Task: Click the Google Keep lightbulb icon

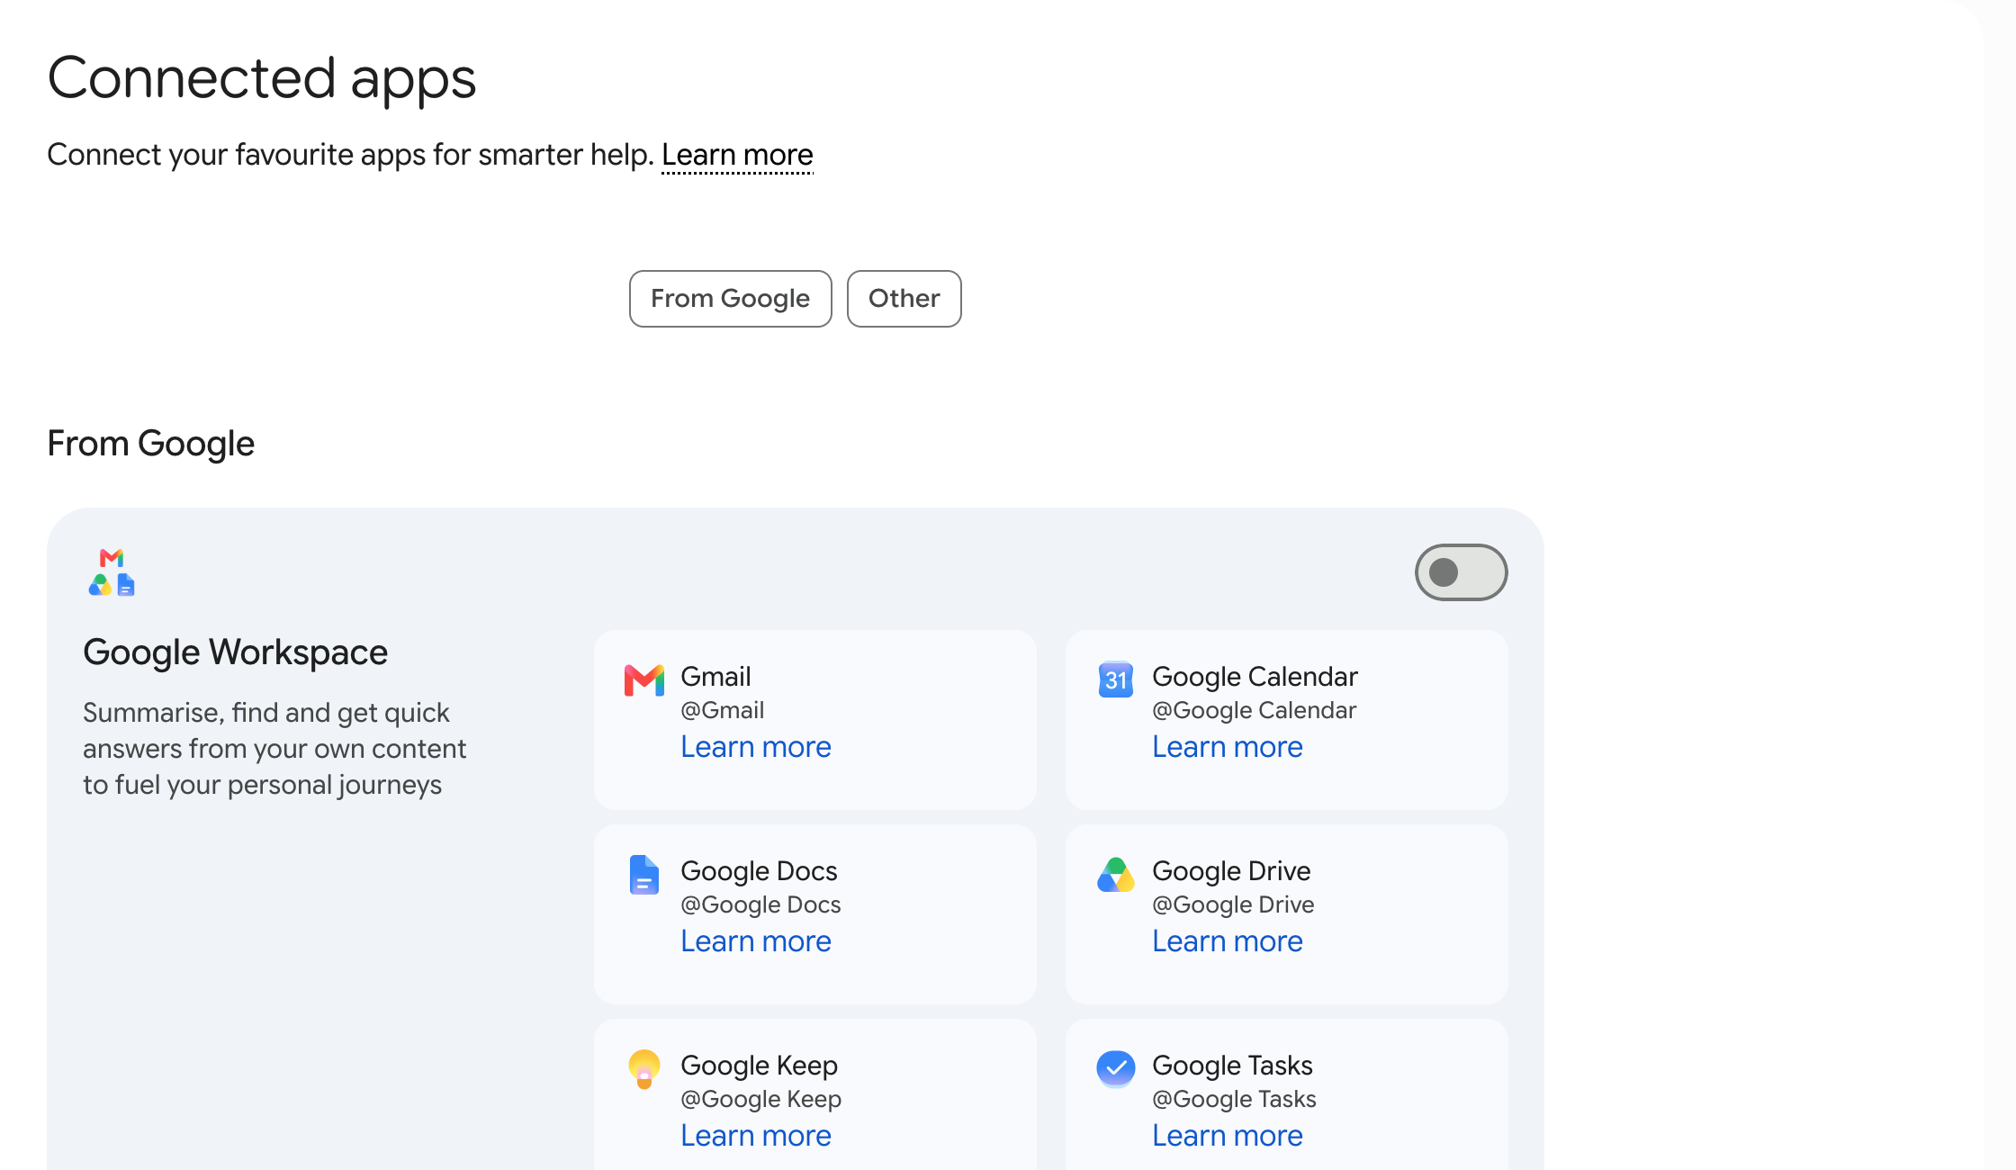Action: coord(644,1069)
